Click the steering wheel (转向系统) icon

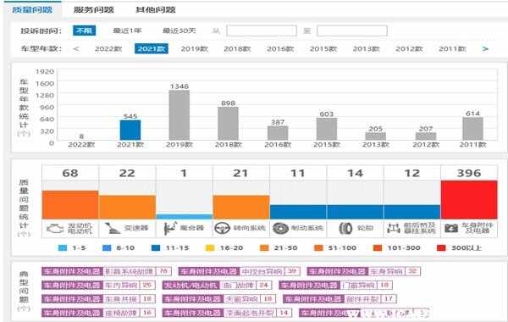(x=222, y=228)
